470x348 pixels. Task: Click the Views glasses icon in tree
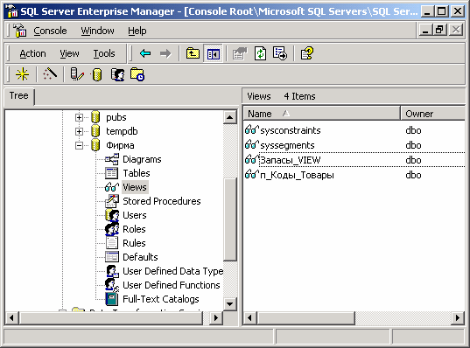coord(112,187)
